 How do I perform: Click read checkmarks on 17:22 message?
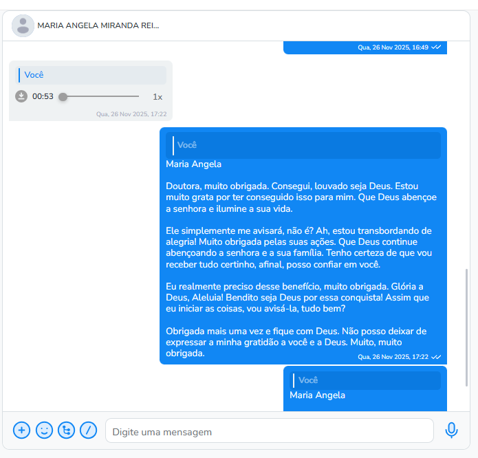tap(436, 357)
